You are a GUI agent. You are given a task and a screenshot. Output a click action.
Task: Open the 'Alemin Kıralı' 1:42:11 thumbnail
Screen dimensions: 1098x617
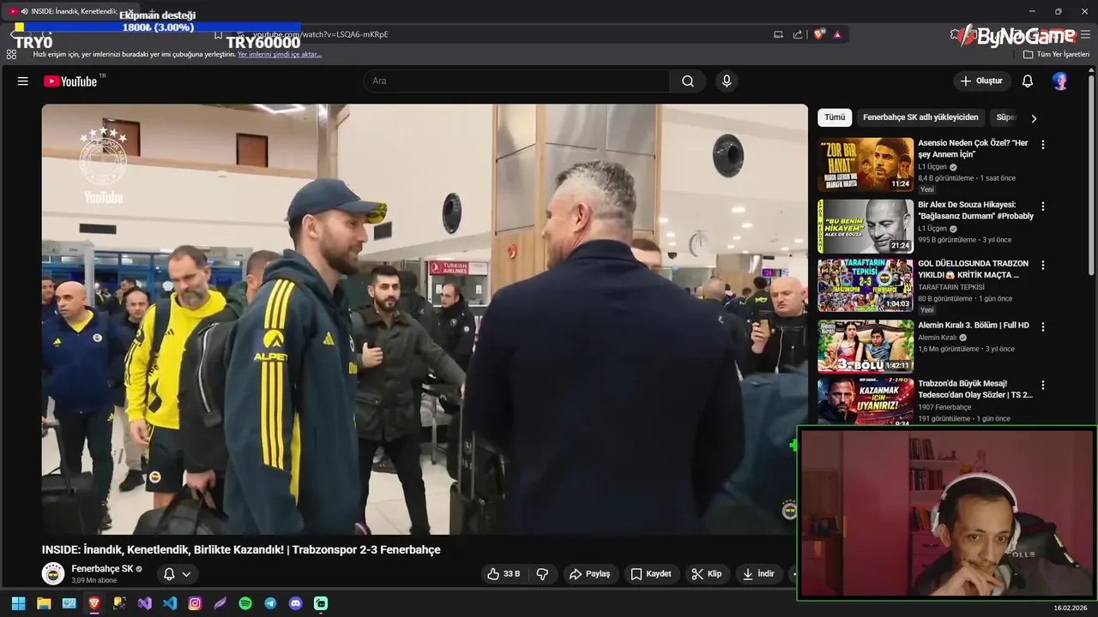click(866, 346)
